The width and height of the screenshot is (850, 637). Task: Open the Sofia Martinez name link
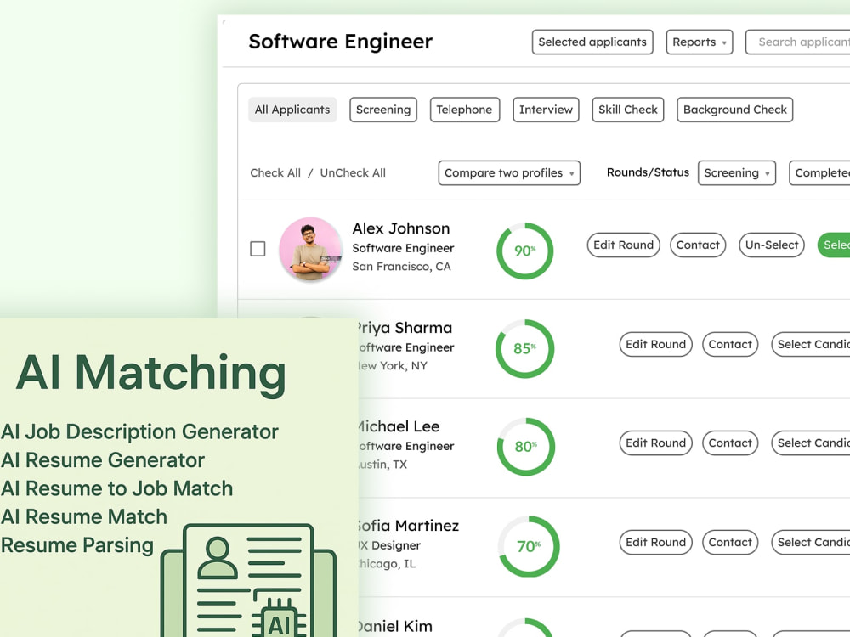pos(408,526)
